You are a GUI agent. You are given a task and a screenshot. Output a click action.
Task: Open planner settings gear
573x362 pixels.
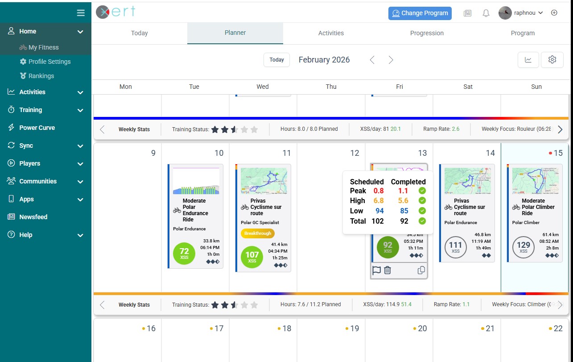tap(552, 60)
